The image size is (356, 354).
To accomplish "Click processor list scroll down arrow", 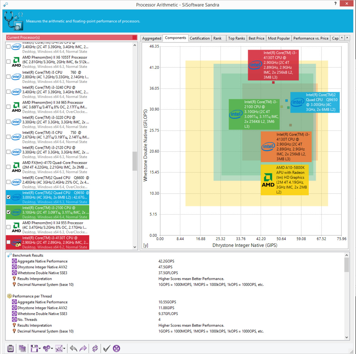I will point(135,247).
